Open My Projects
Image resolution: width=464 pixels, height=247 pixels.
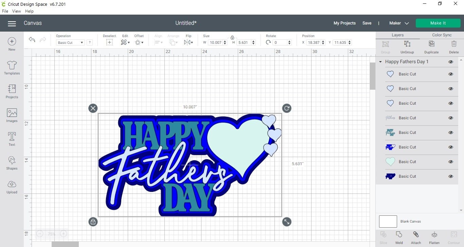[x=344, y=23]
